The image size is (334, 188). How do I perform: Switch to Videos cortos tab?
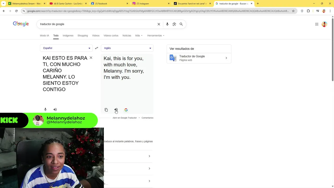pyautogui.click(x=111, y=36)
